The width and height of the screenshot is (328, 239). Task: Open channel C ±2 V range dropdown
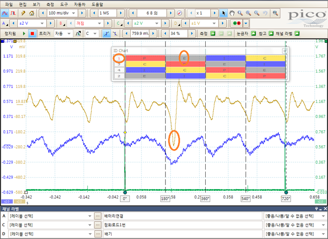pyautogui.click(x=156, y=23)
